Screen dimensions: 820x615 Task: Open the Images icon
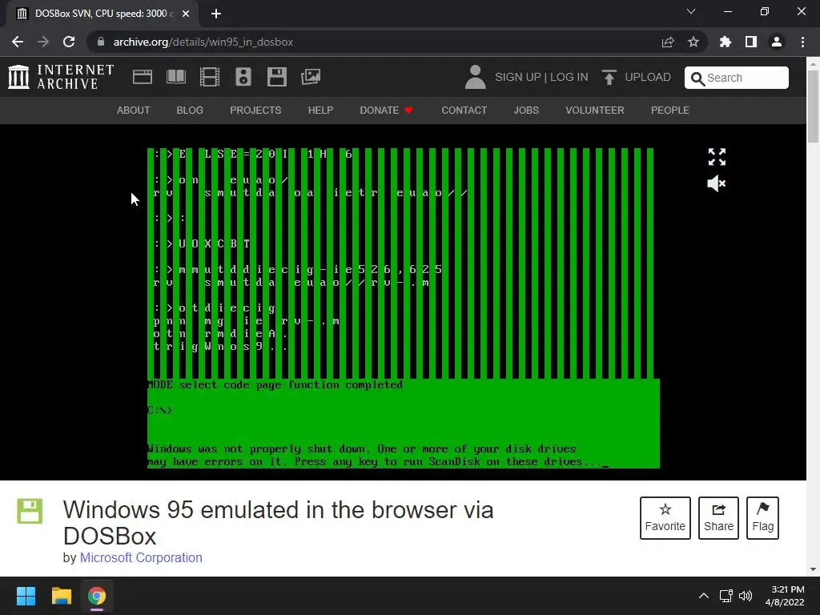[311, 77]
